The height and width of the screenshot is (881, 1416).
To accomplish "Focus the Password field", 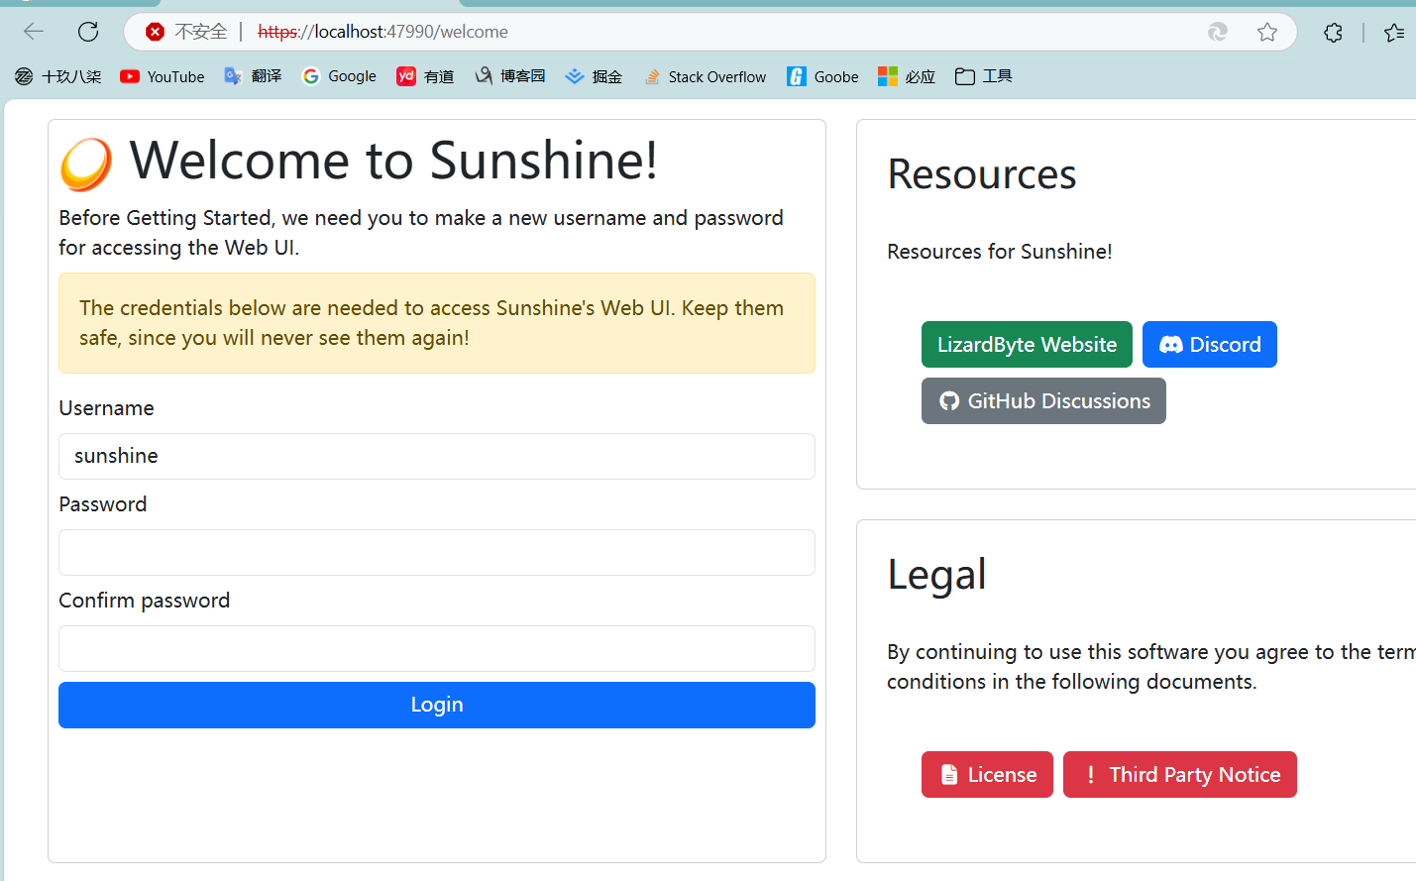I will pyautogui.click(x=436, y=552).
